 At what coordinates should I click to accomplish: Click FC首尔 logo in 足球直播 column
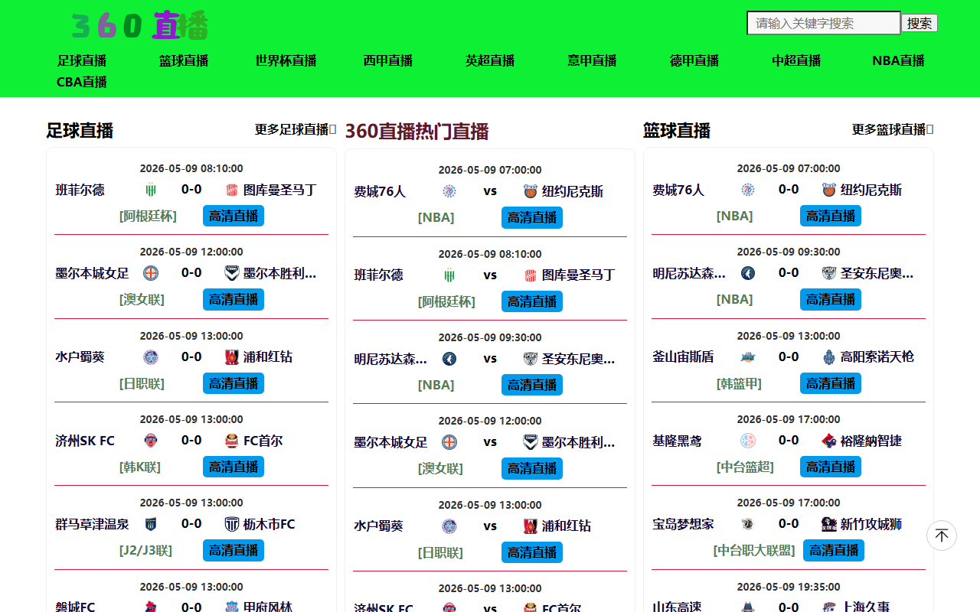[x=232, y=441]
